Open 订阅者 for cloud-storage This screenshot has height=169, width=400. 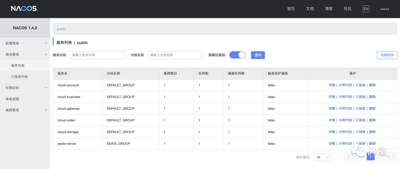pos(360,132)
